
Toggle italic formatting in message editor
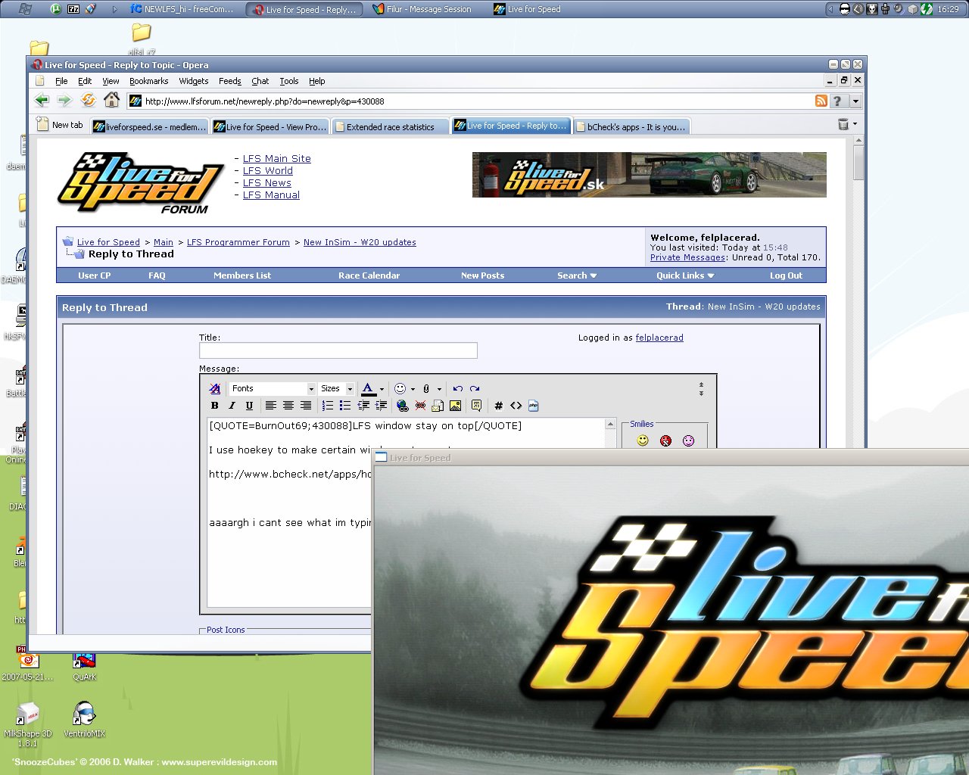[x=232, y=406]
